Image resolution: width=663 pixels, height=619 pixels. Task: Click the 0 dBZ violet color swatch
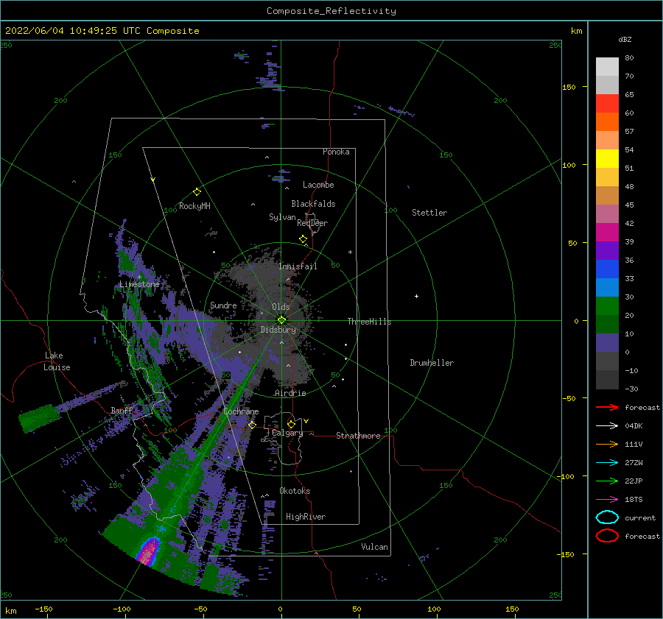tap(607, 343)
